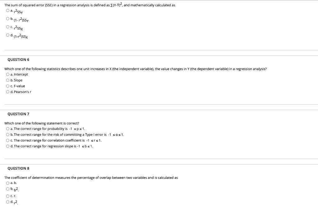Image resolution: width=318 pixels, height=211 pixels.
Task: Pick answer "r." in Question 8
Action: (x=7, y=196)
